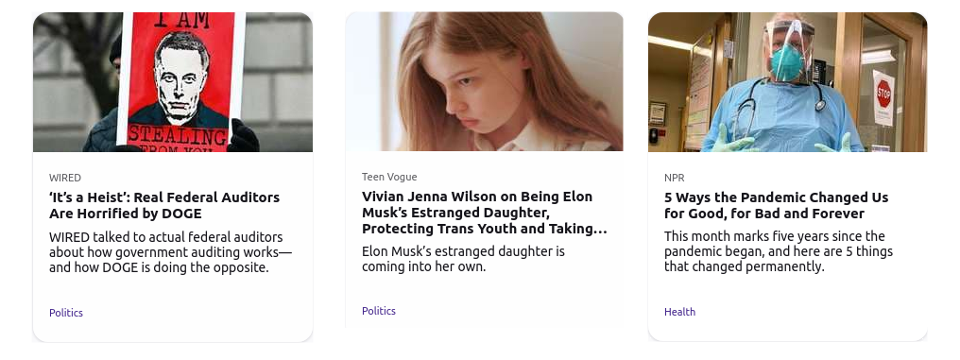Open the Vivian Jenna Wilson headline
Screen dimensions: 960x360
(x=485, y=213)
